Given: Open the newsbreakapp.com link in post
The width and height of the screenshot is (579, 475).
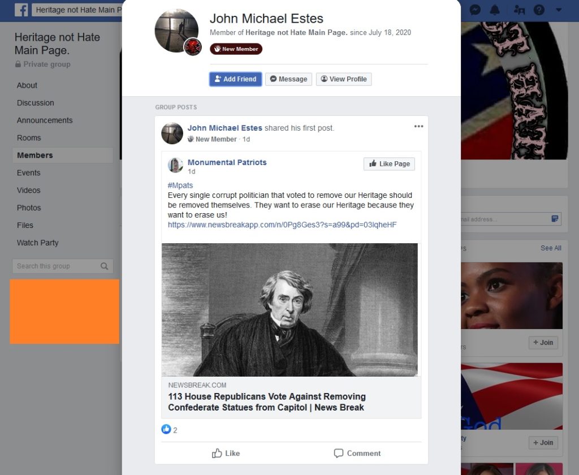Looking at the screenshot, I should tap(282, 224).
